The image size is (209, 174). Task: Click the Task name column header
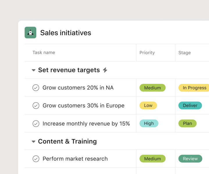44,52
